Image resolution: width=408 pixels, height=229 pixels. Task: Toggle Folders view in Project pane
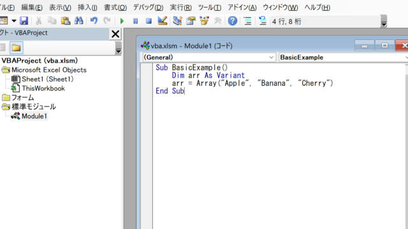point(16,48)
